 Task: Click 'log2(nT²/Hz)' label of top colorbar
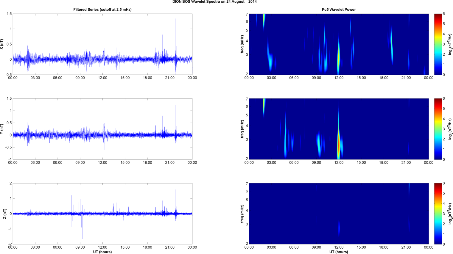click(450, 44)
